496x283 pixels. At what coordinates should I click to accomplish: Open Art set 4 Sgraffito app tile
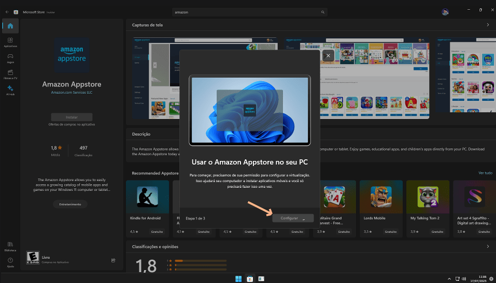tap(474, 208)
